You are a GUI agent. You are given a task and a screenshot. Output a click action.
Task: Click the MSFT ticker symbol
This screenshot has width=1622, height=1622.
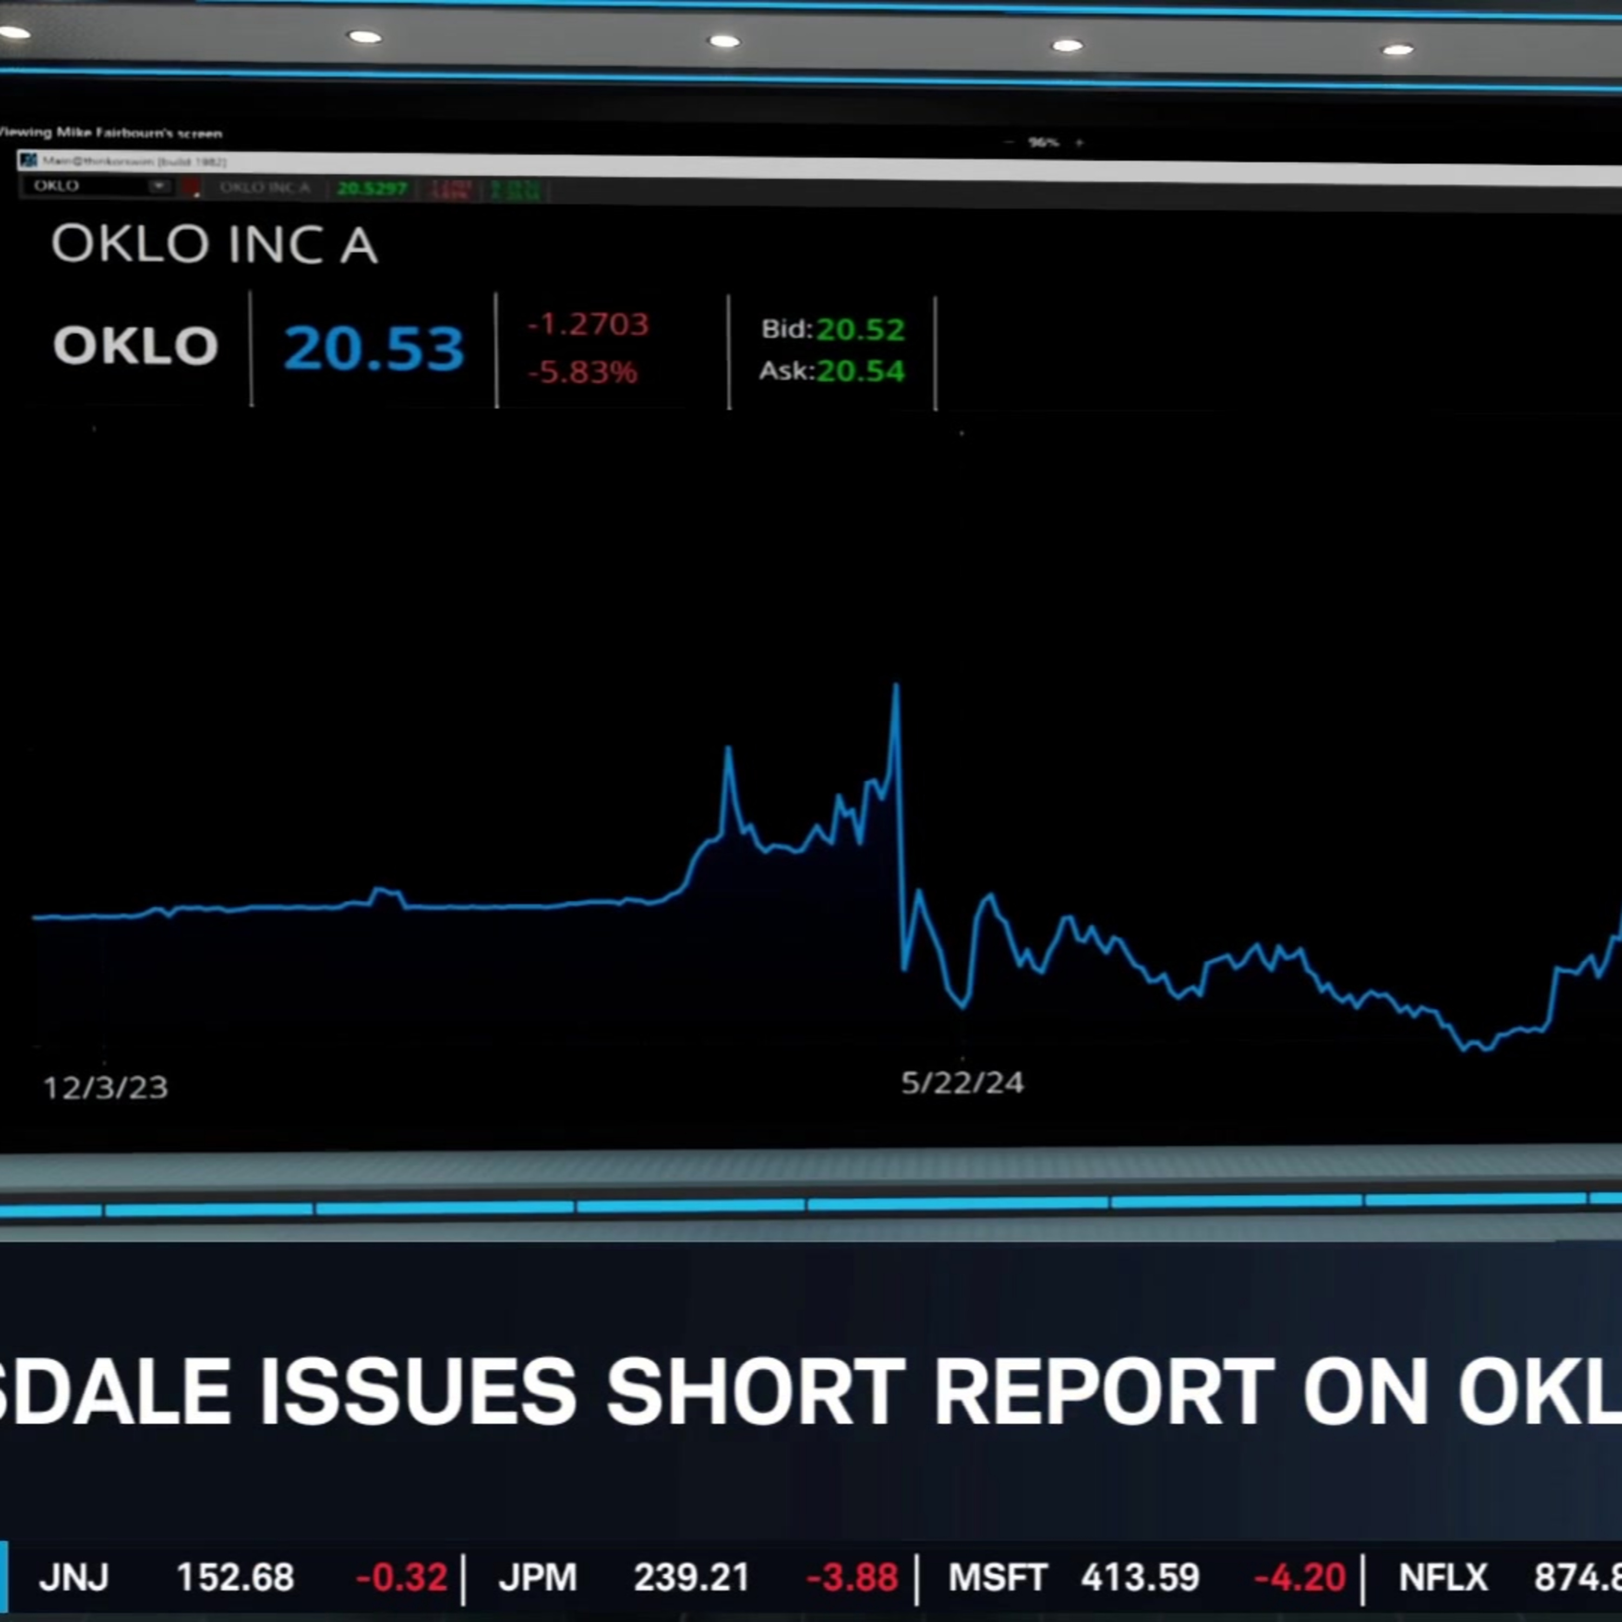click(998, 1577)
